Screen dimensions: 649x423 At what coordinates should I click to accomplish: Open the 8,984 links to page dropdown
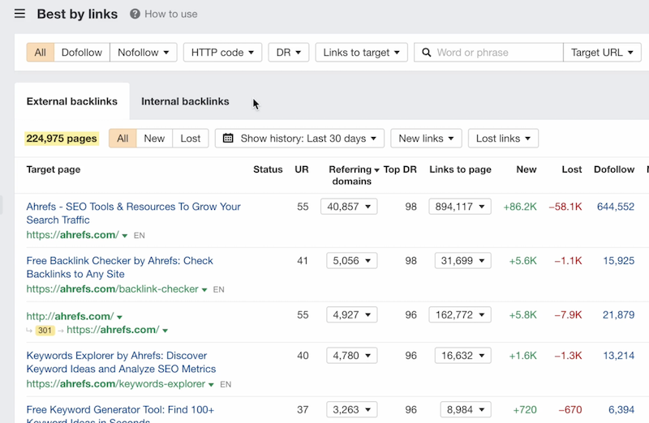[466, 410]
